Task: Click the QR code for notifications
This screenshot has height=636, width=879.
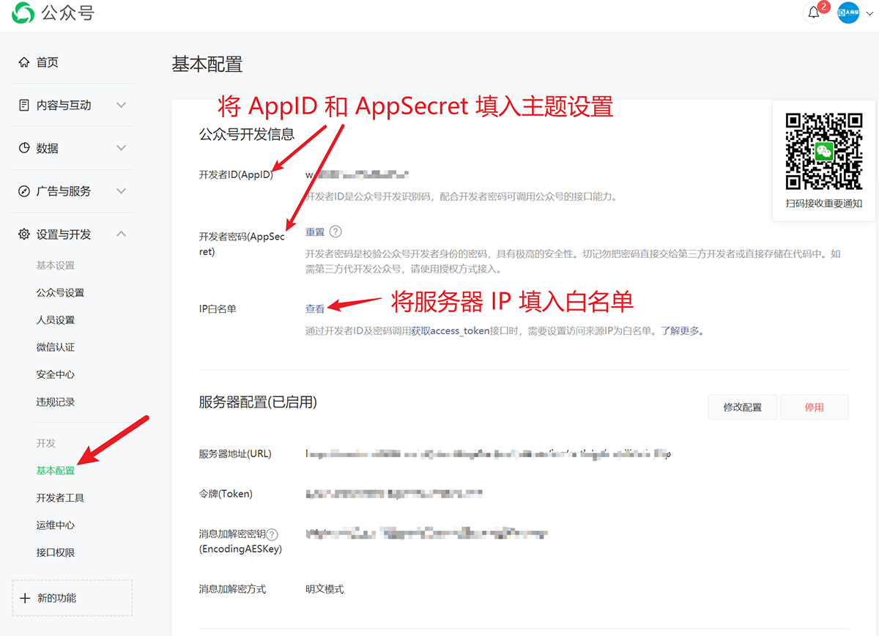Action: click(x=824, y=151)
